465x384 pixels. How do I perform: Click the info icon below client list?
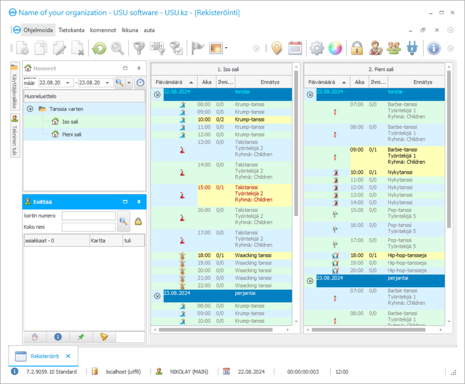pyautogui.click(x=58, y=337)
